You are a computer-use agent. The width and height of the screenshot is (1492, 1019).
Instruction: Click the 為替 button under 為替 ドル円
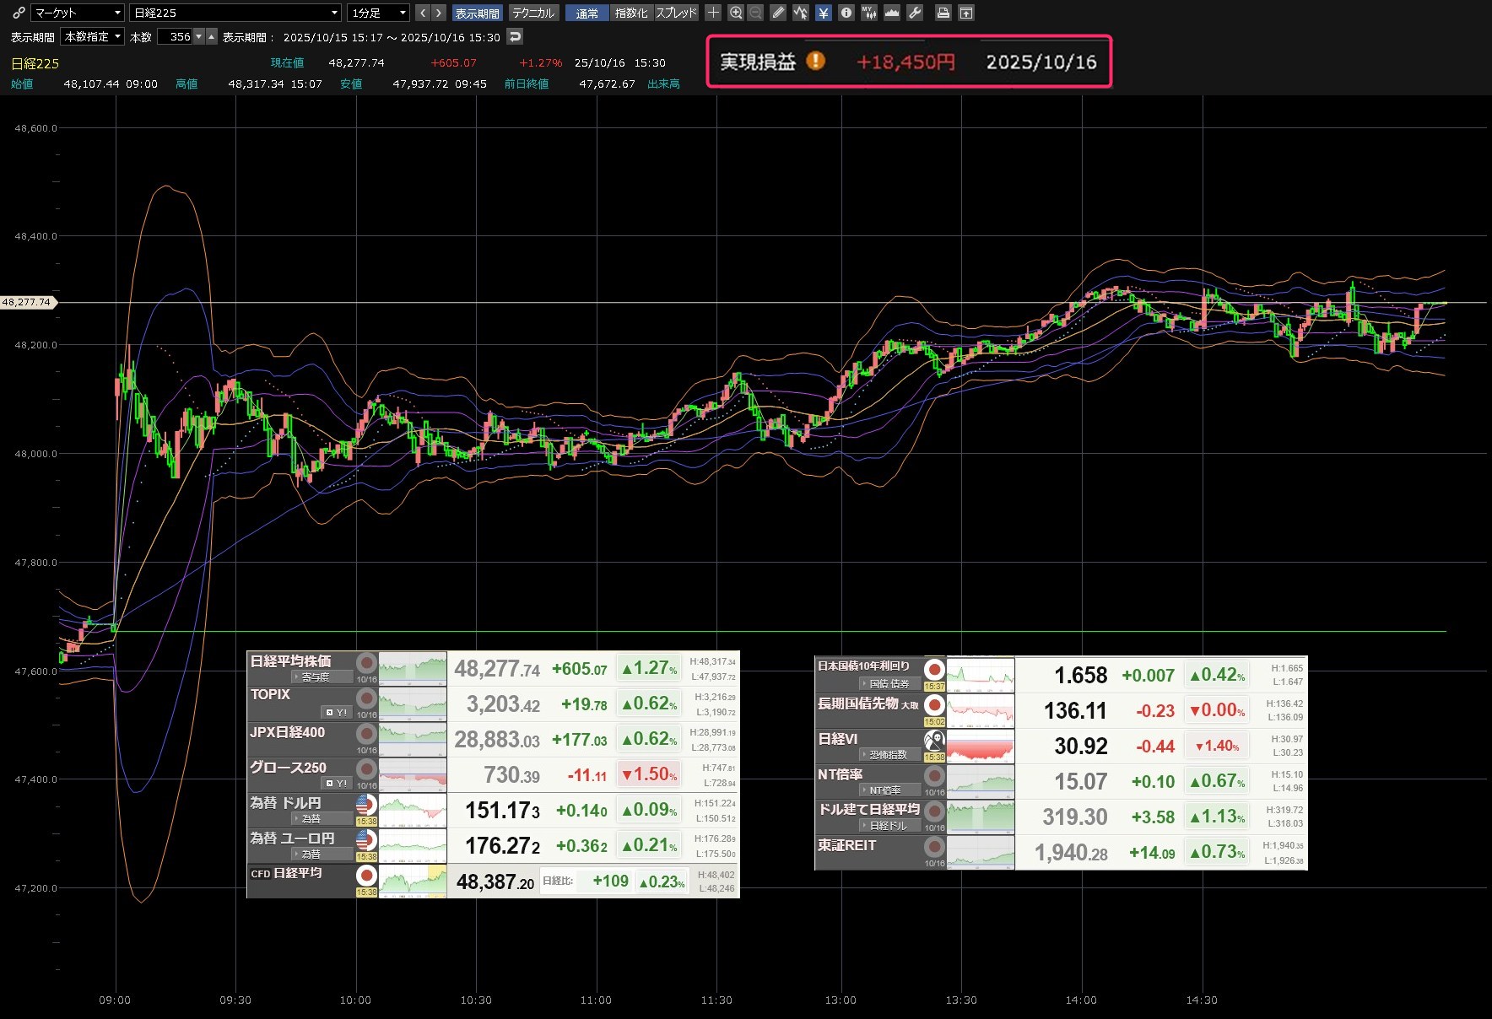[x=322, y=819]
